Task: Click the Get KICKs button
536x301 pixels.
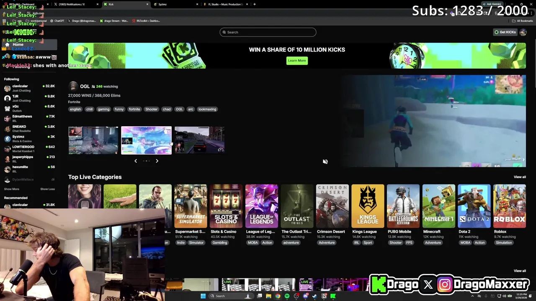Action: click(x=505, y=32)
